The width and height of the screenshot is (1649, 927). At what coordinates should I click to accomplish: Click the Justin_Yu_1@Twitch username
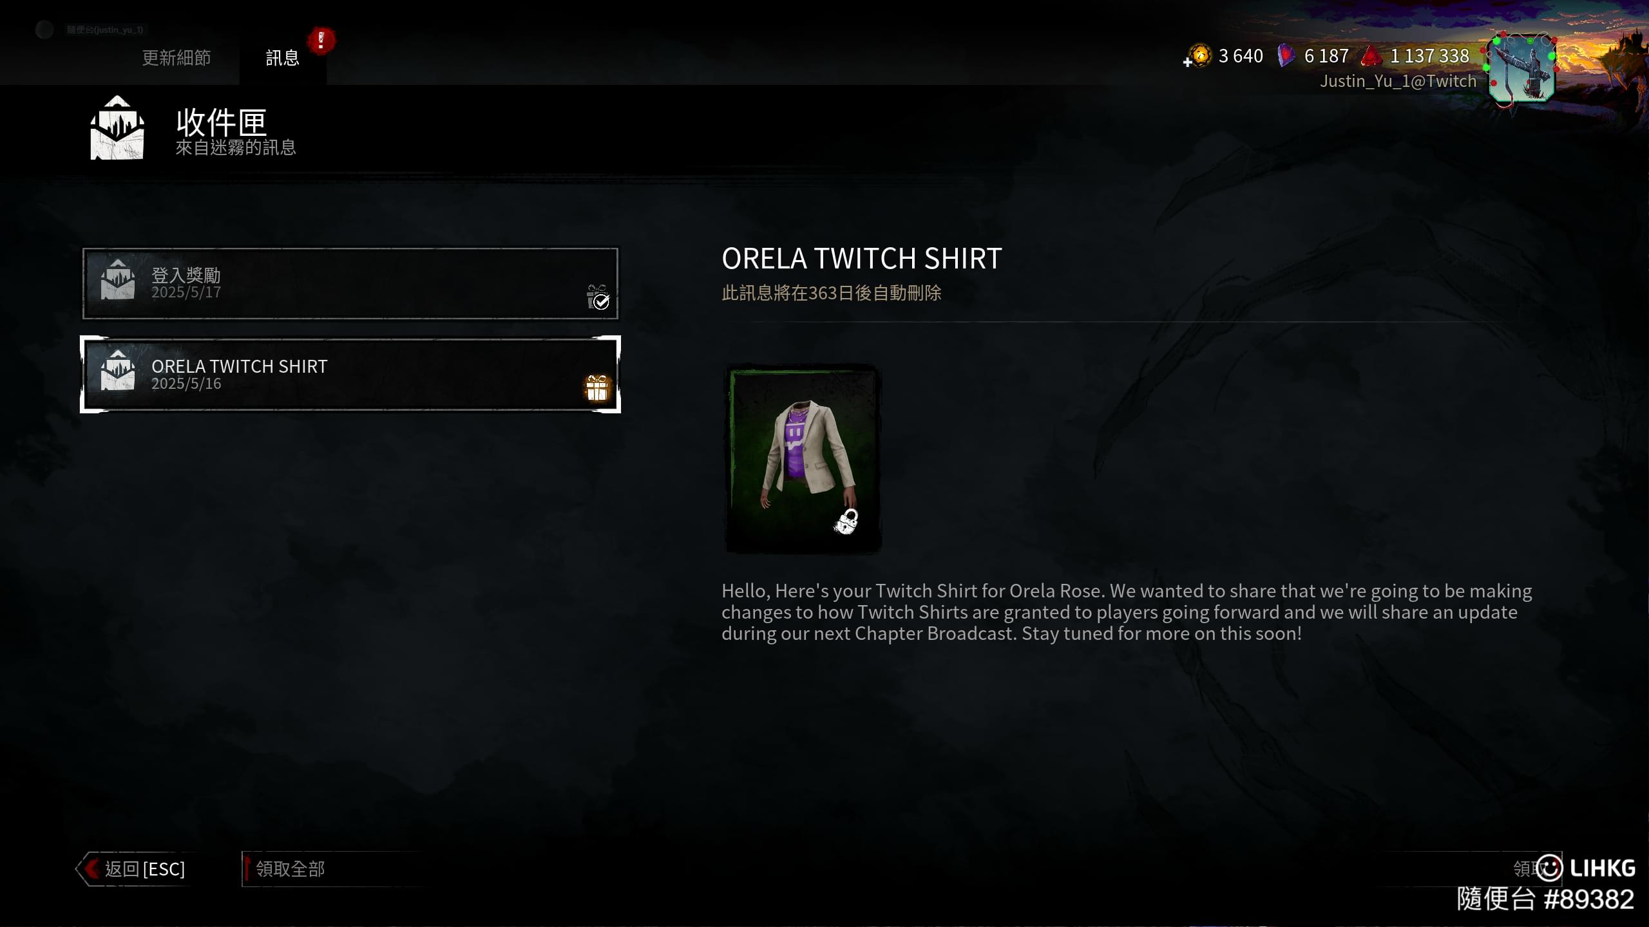click(x=1398, y=81)
